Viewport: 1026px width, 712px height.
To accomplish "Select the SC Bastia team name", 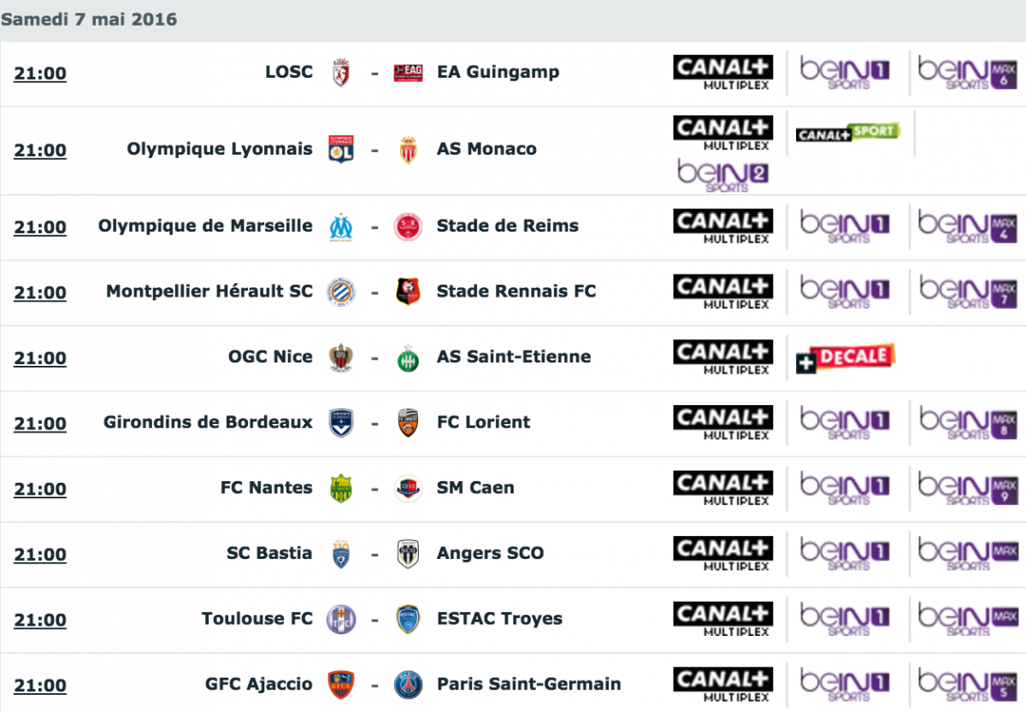I will [x=269, y=553].
